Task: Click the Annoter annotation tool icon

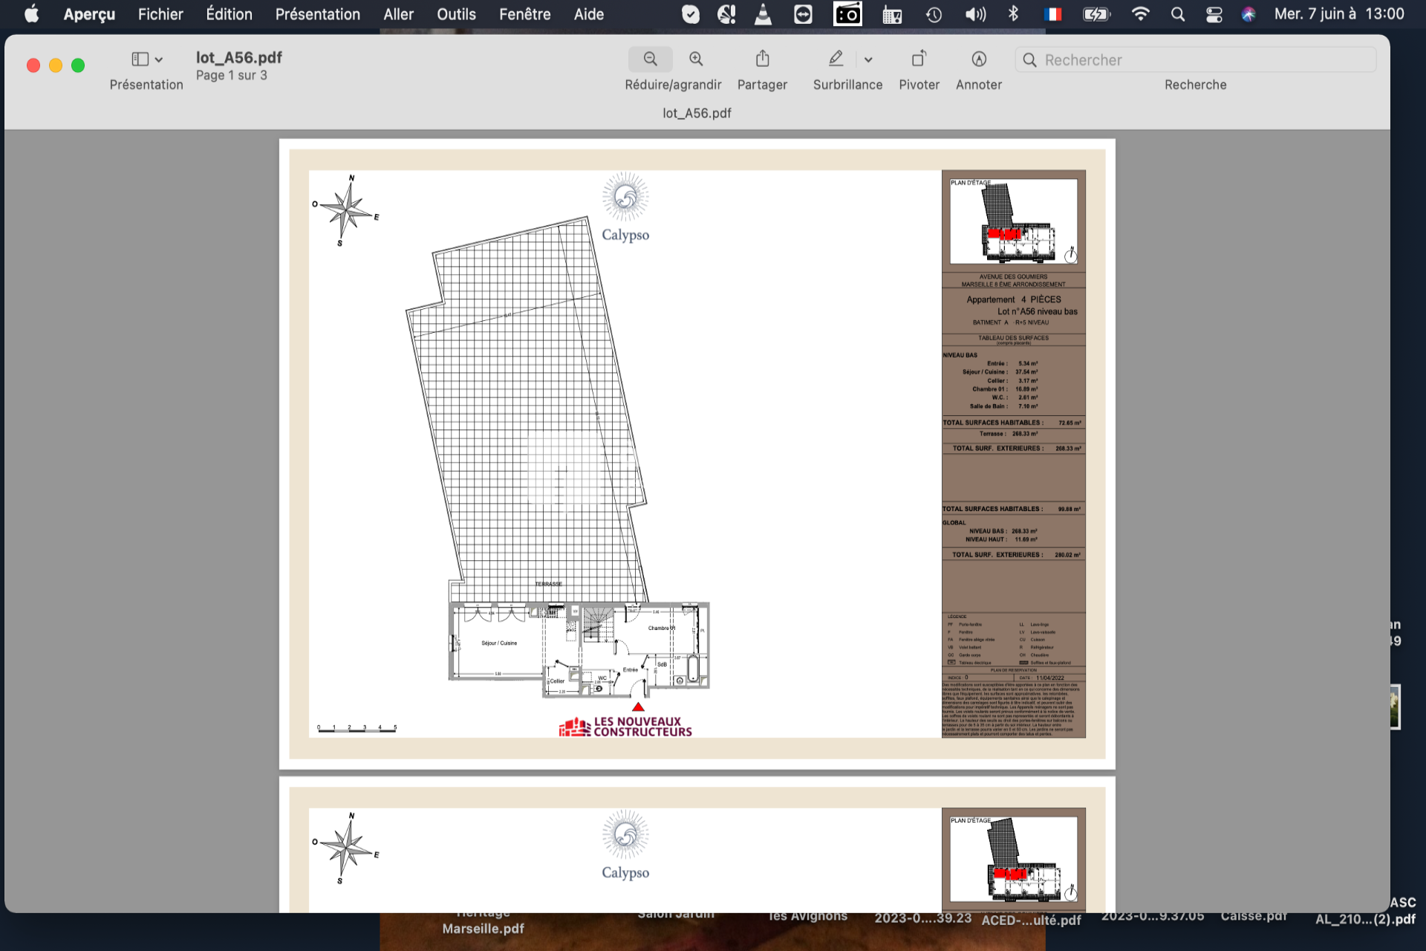Action: [978, 59]
